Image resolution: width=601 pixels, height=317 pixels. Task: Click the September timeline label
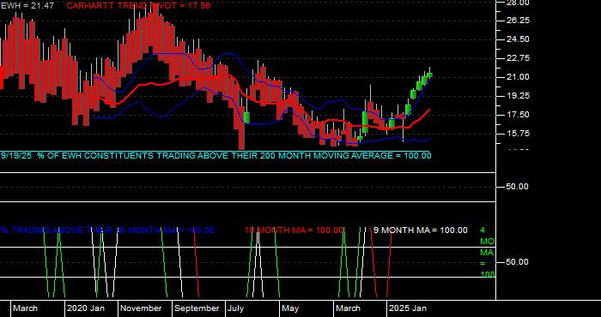197,308
